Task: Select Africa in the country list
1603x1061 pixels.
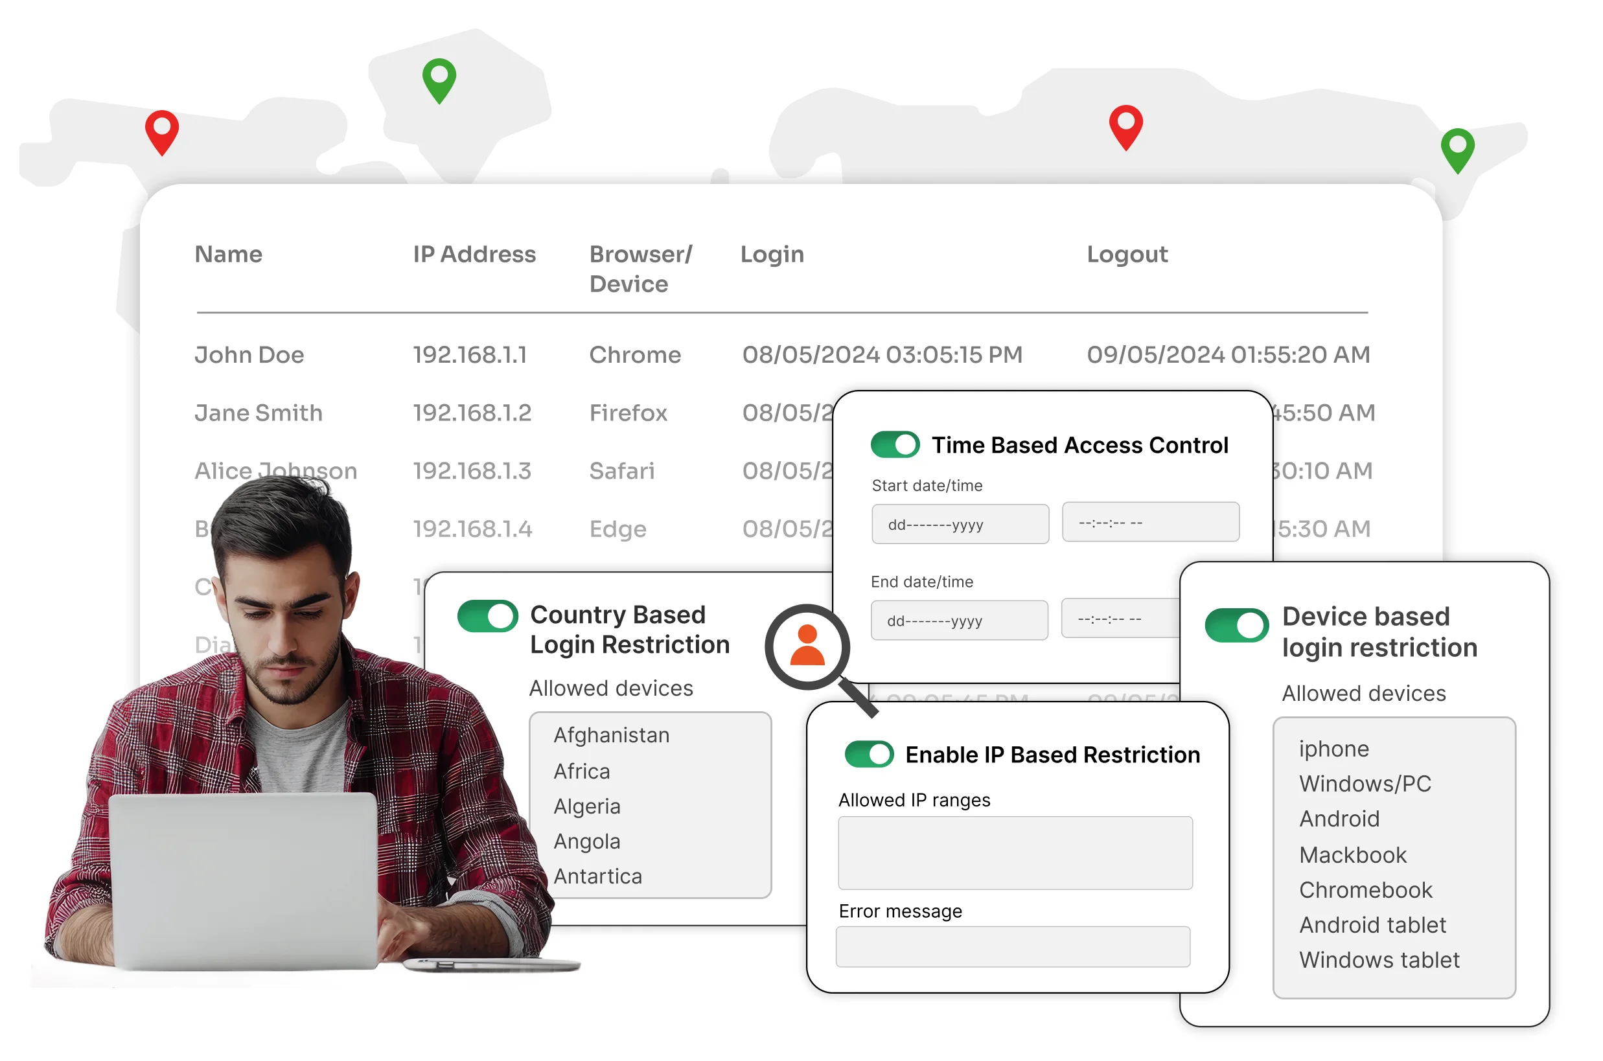Action: [x=581, y=771]
